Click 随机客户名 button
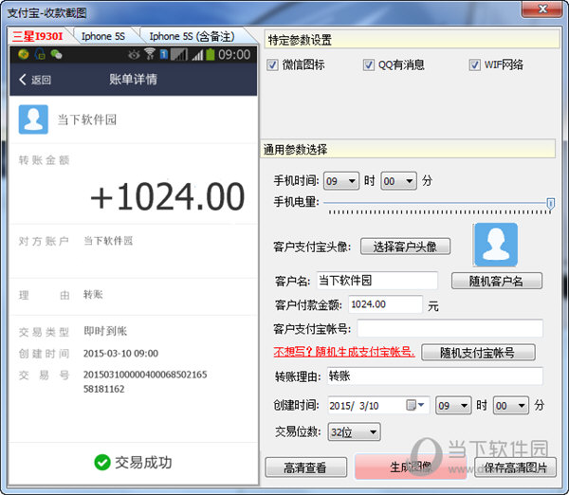The height and width of the screenshot is (495, 569). (x=496, y=281)
